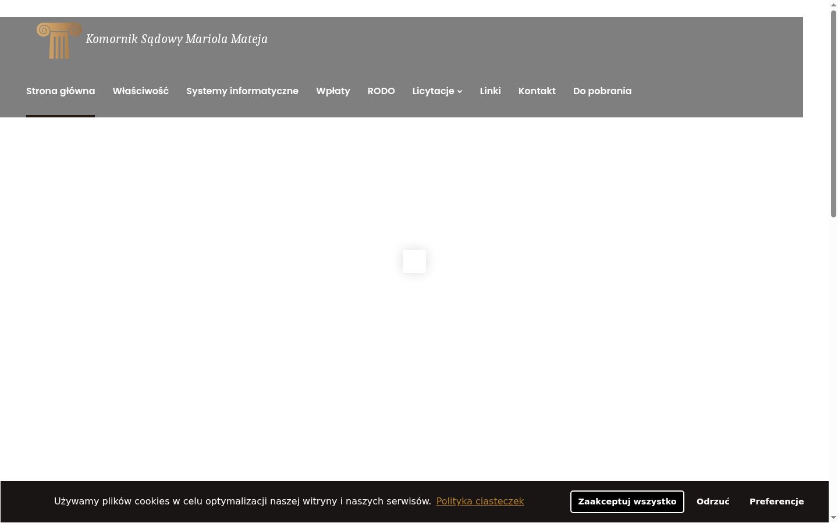Follow the Polityka ciasteczek link
The width and height of the screenshot is (838, 523).
[x=480, y=501]
